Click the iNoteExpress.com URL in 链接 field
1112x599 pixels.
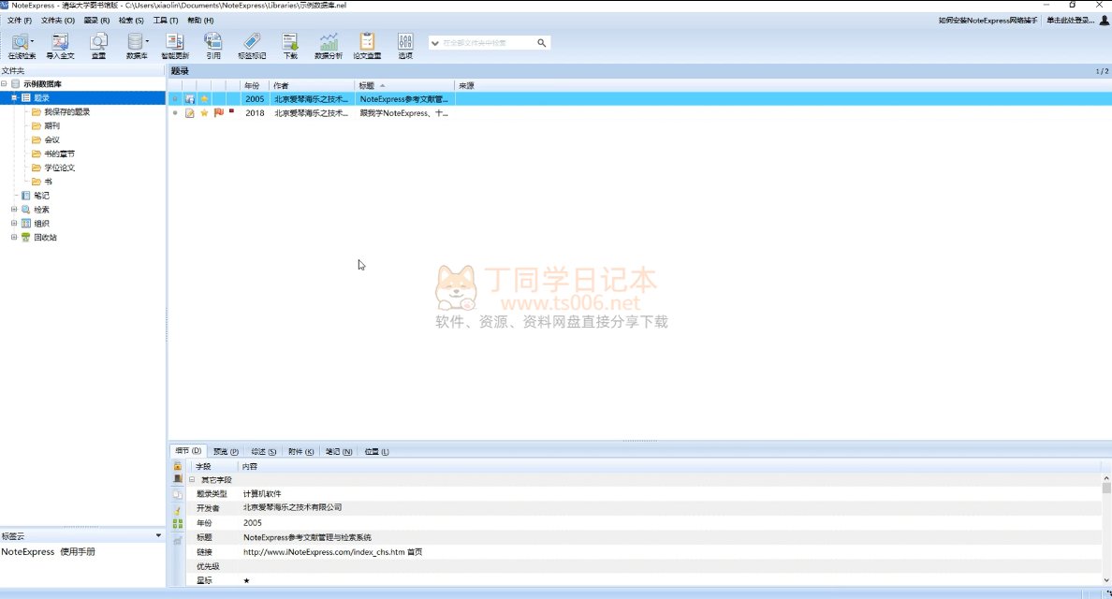pos(324,552)
